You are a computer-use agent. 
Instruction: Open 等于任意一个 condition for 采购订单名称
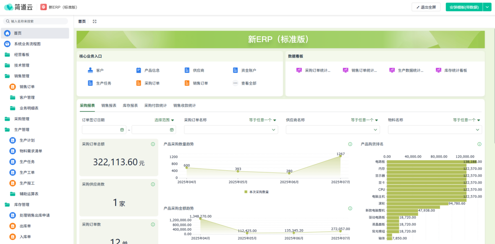(263, 120)
